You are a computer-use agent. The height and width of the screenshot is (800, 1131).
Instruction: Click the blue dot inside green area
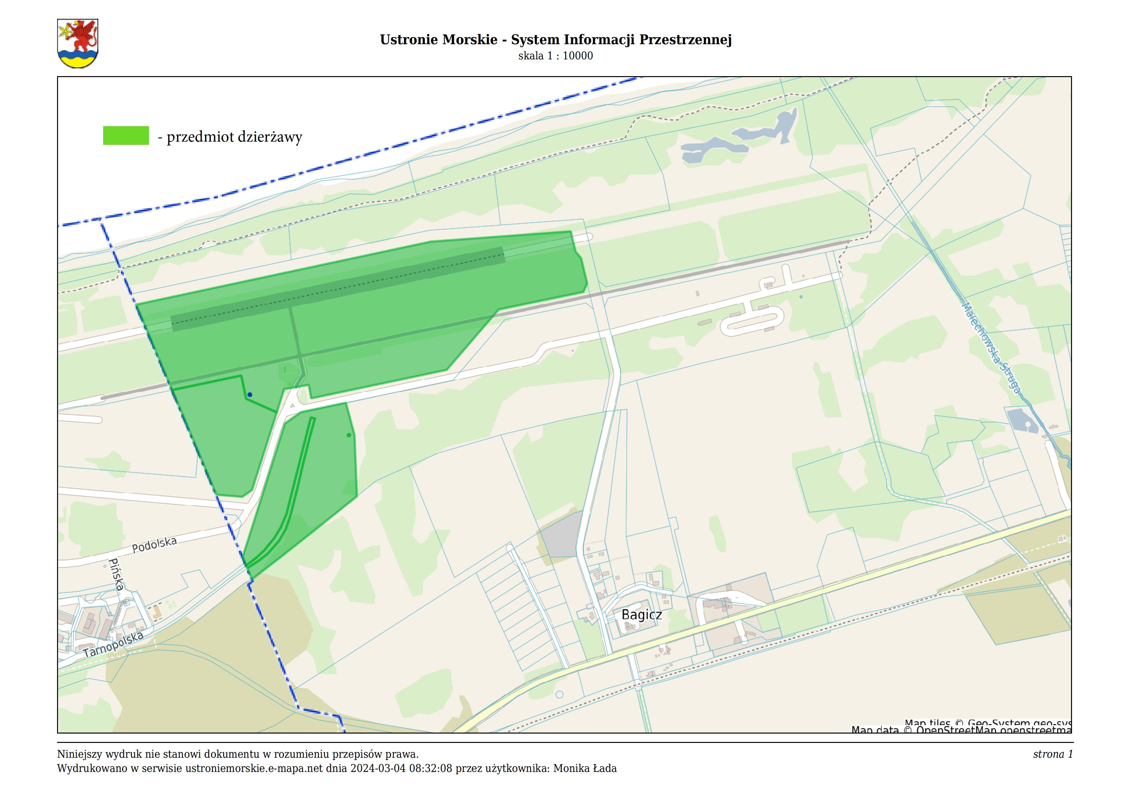[250, 394]
